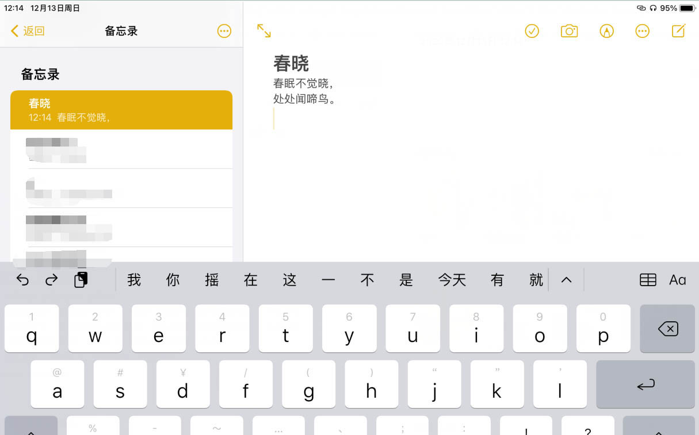This screenshot has width=699, height=435.
Task: Choose candidate word 你
Action: [x=173, y=280]
